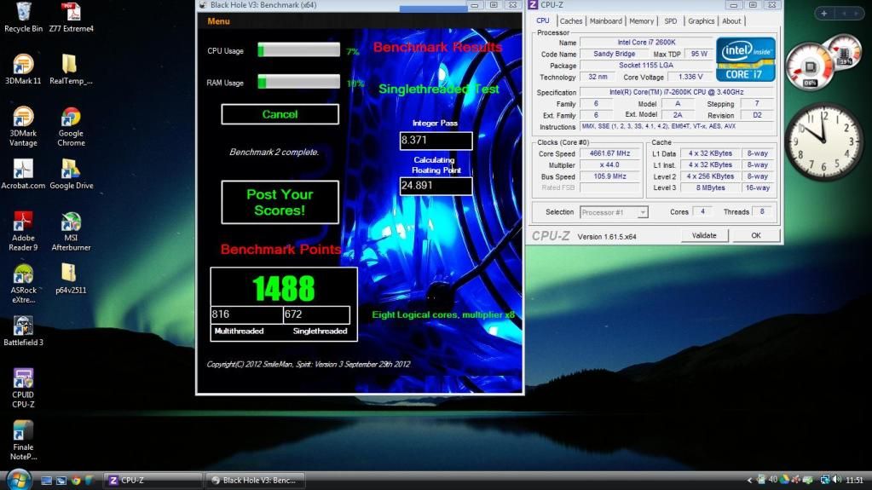Screen dimensions: 872x490
Task: Open Chrome from Quick Launch bar
Action: click(x=76, y=480)
